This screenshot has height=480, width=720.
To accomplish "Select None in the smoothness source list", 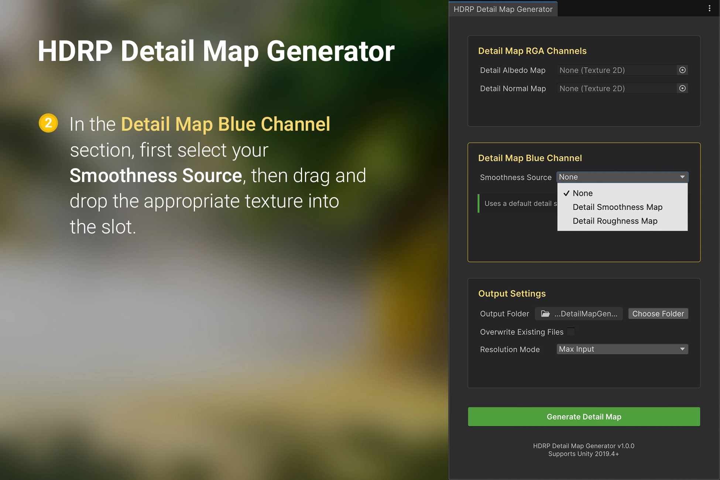I will click(583, 193).
